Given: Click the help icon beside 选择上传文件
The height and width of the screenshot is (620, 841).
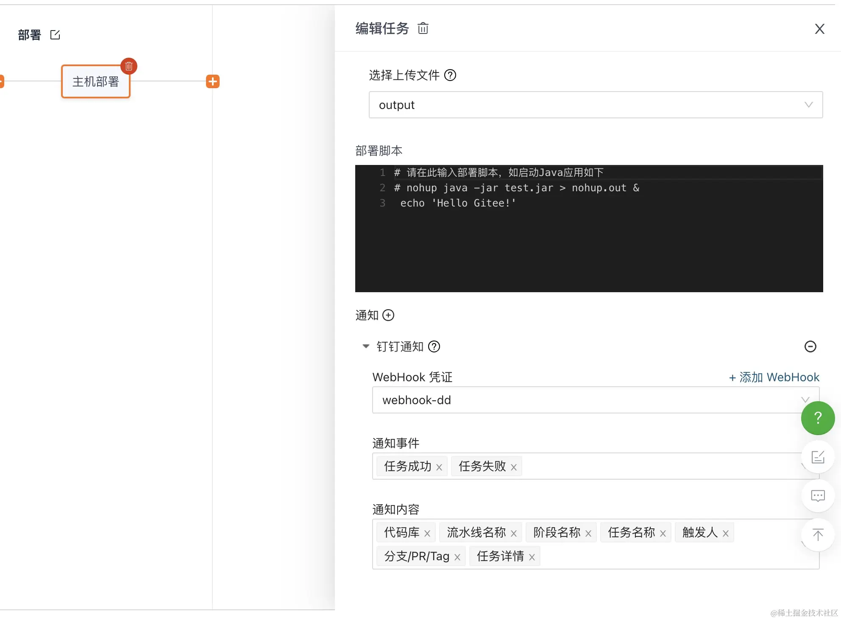Looking at the screenshot, I should click(x=450, y=75).
